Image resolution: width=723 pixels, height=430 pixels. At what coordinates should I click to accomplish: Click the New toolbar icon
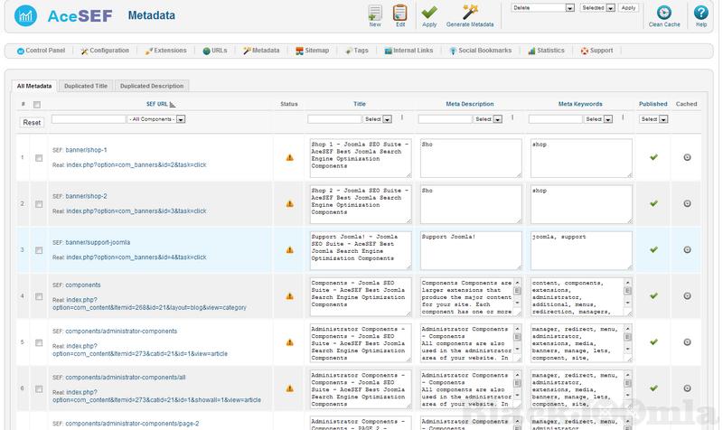click(x=374, y=13)
